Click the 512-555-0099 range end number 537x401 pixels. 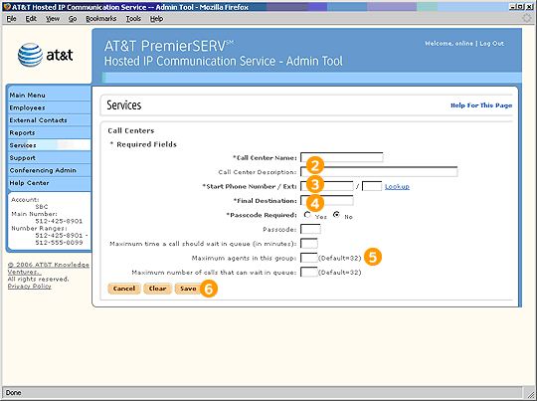(x=59, y=243)
